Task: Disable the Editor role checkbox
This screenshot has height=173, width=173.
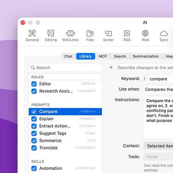Action: [x=34, y=84]
